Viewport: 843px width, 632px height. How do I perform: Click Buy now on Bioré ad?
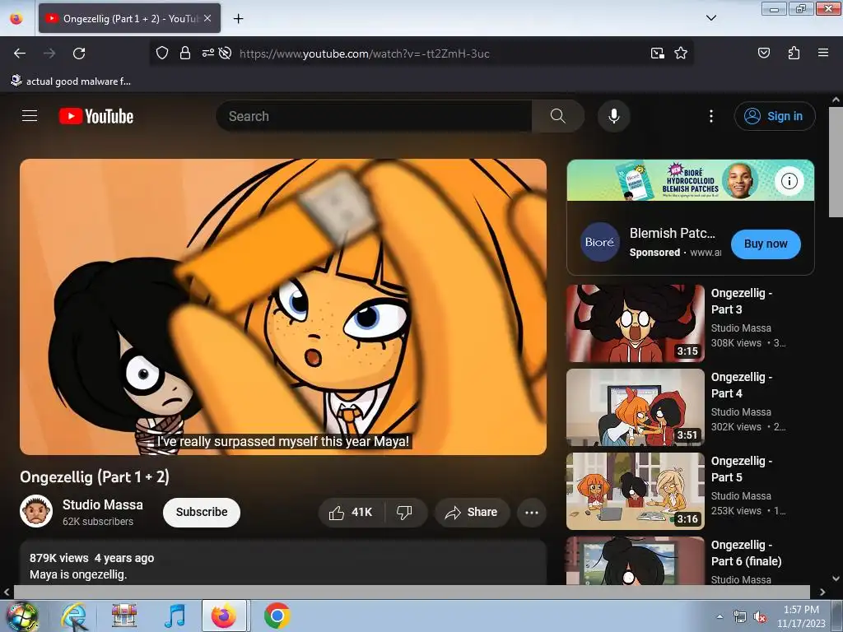pos(766,244)
